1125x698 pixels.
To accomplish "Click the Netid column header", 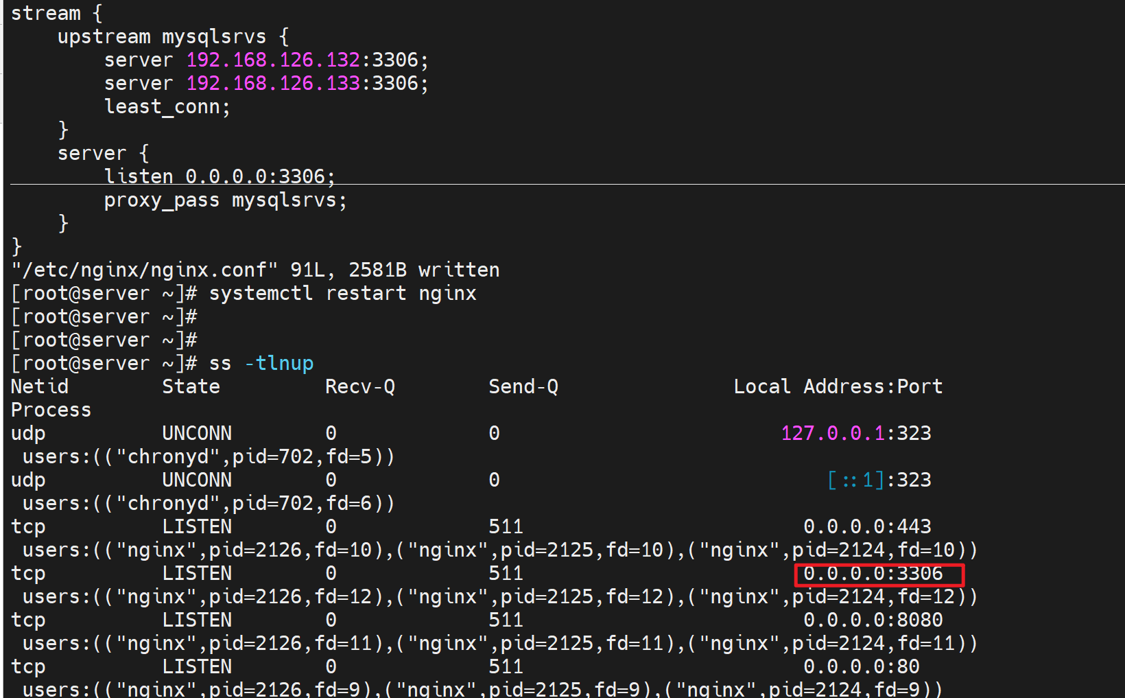I will (40, 387).
